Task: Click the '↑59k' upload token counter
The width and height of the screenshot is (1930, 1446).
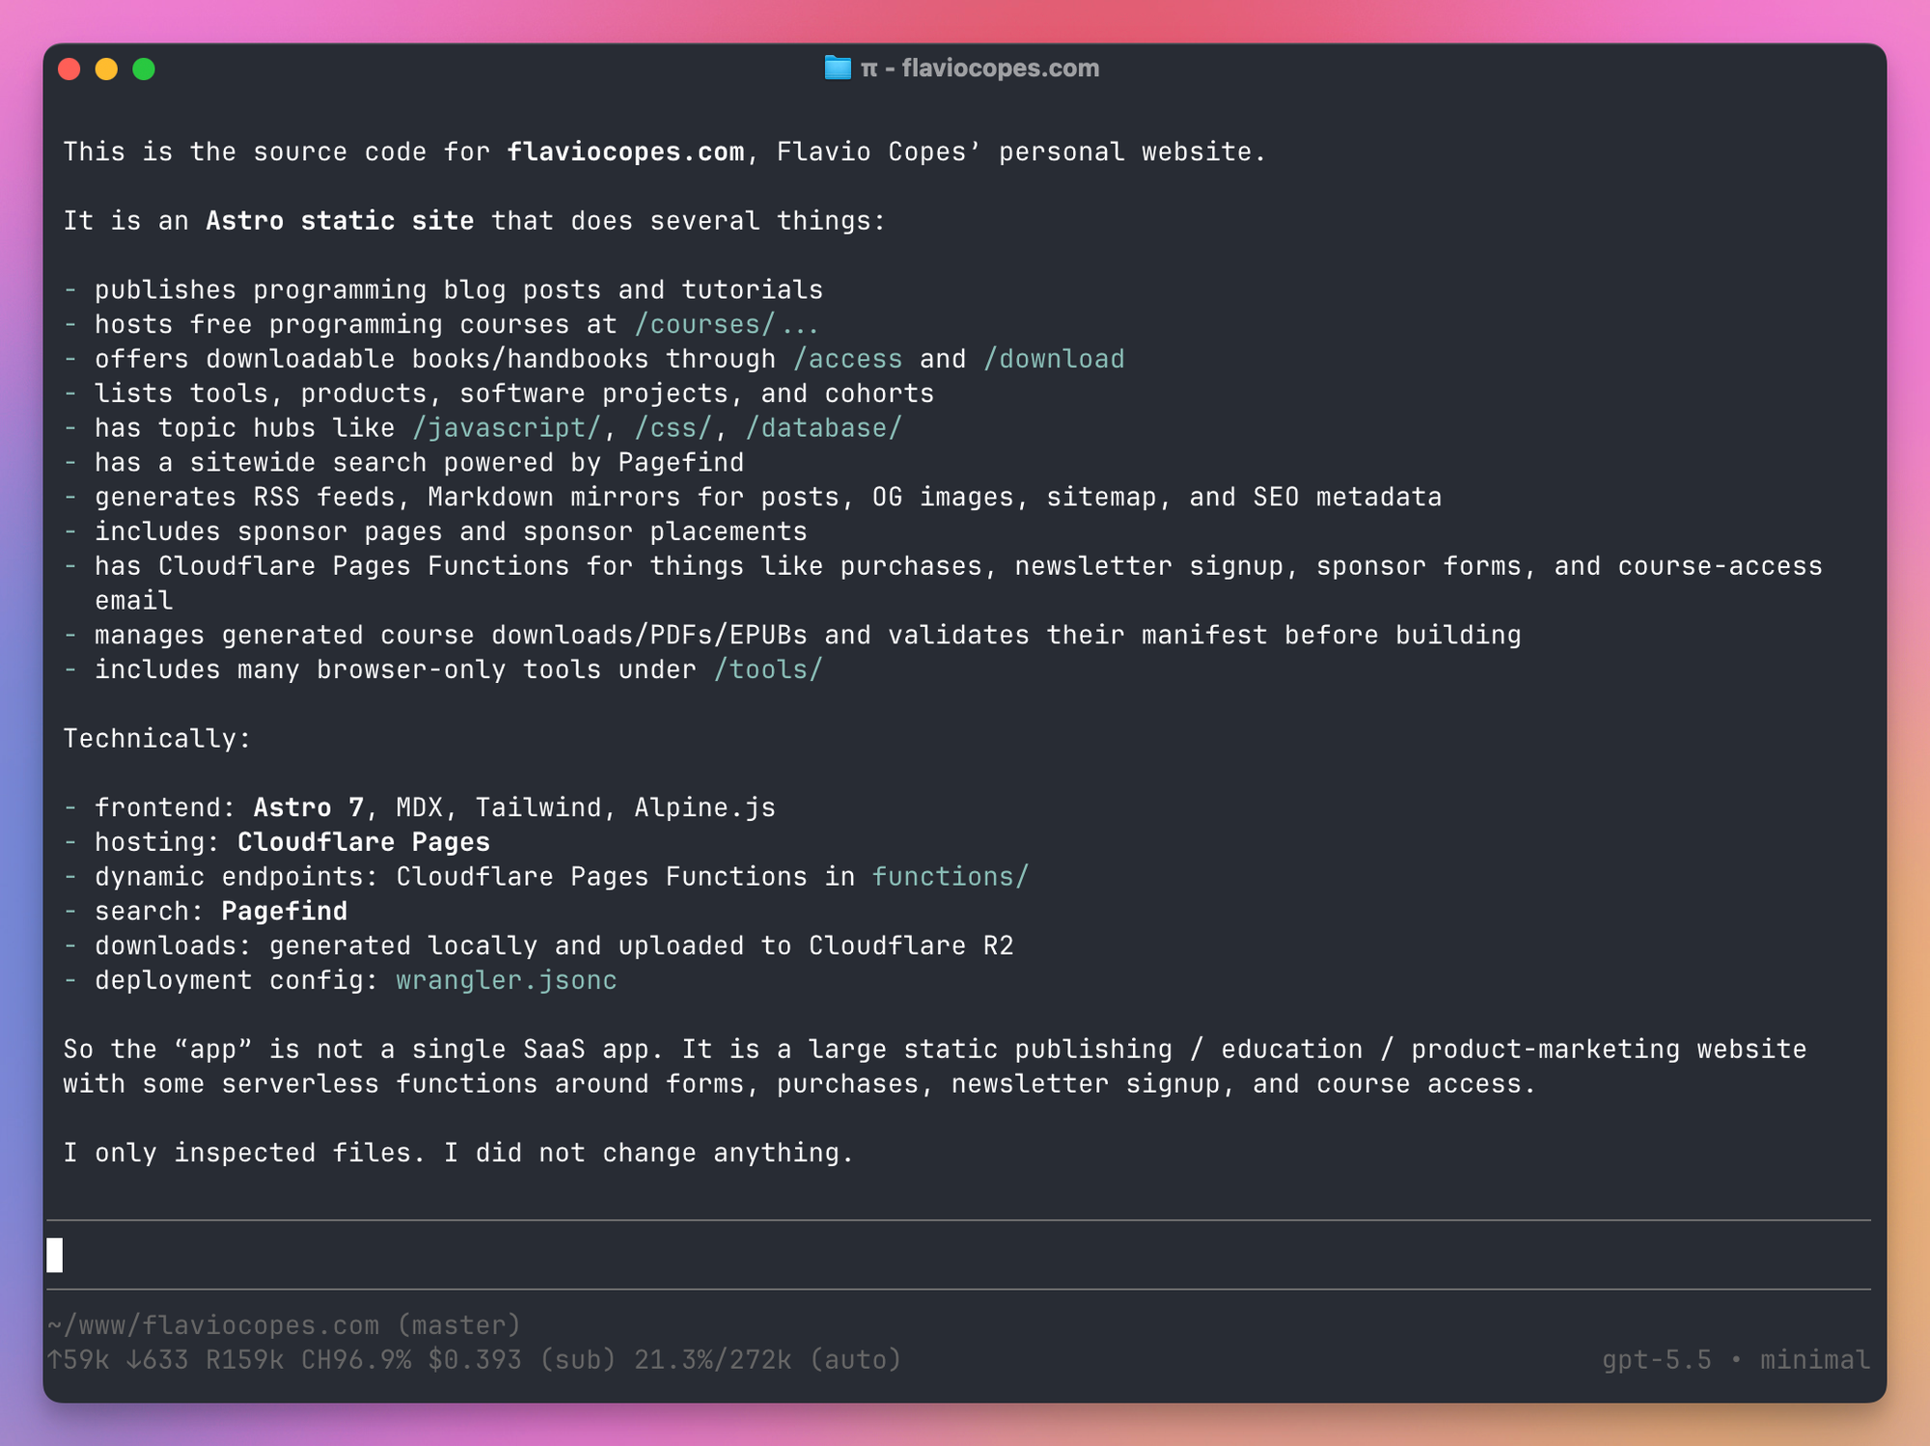Action: point(78,1359)
